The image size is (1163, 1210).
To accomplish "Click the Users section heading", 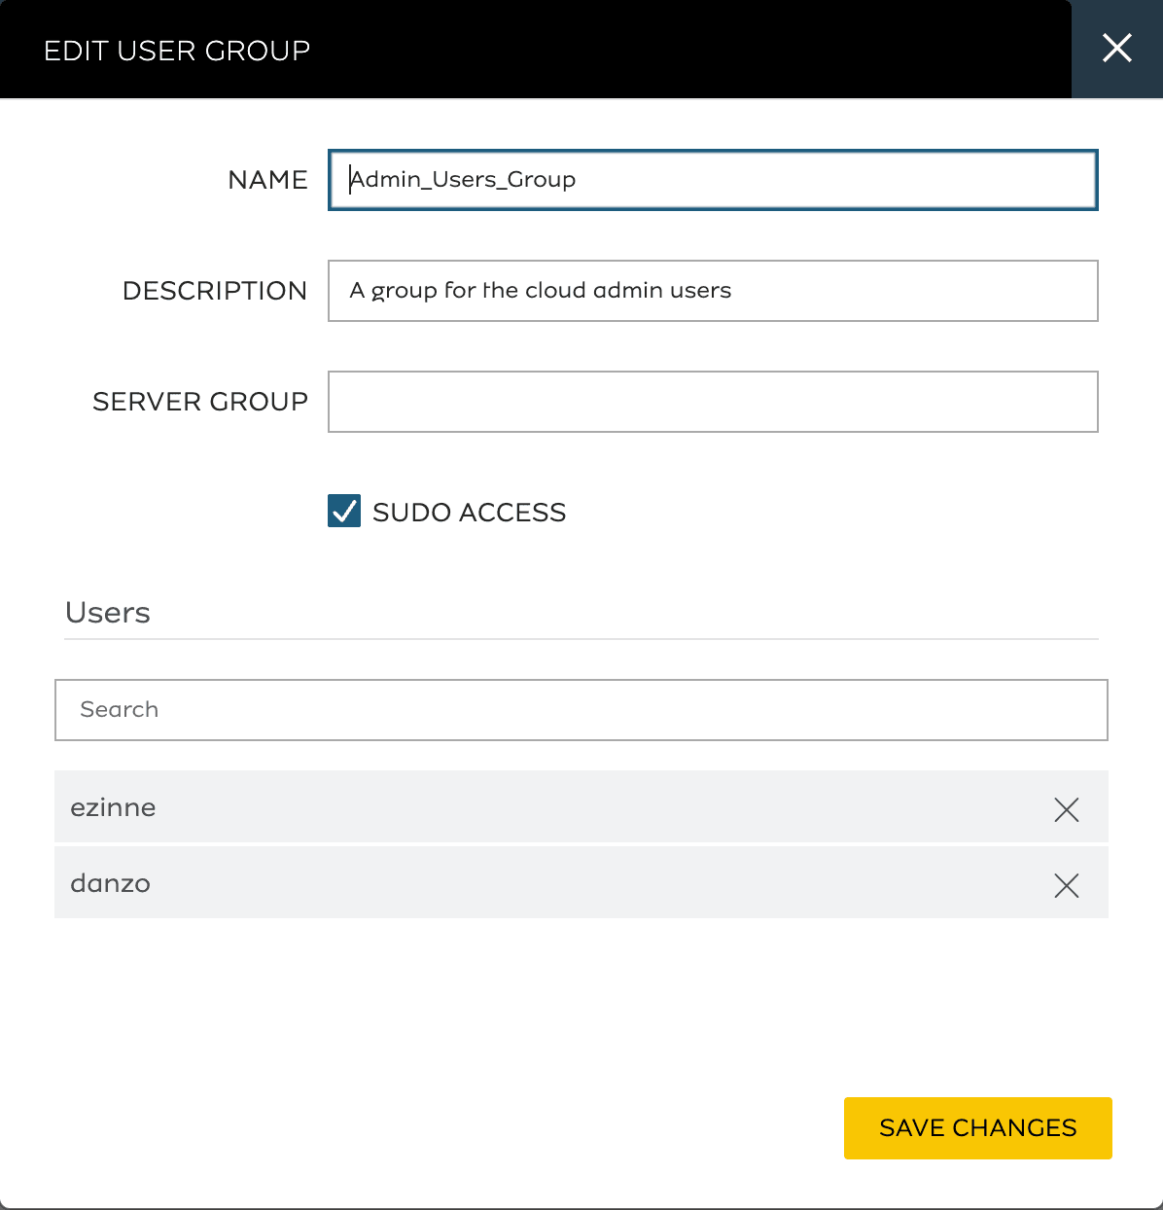I will [x=108, y=613].
